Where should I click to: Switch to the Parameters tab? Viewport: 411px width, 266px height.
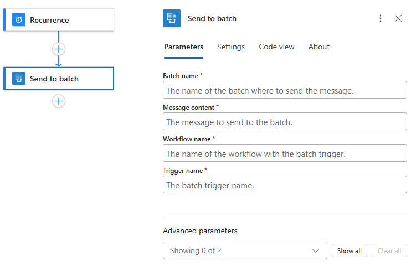click(183, 47)
